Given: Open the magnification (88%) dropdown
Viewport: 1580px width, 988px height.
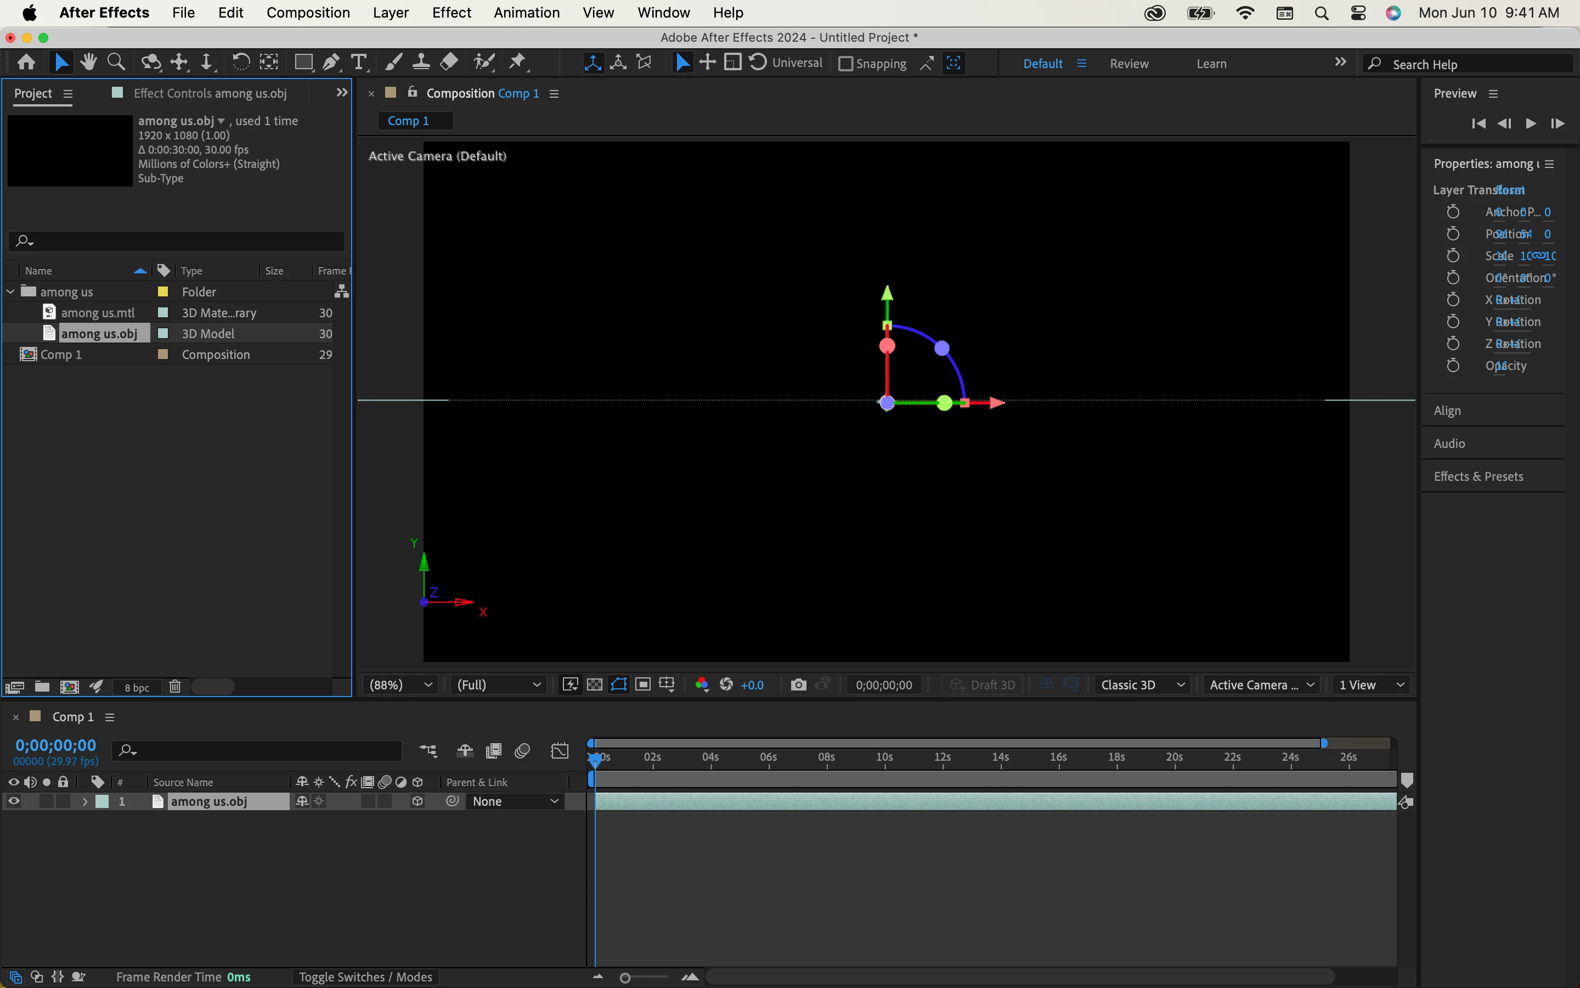Looking at the screenshot, I should [x=400, y=685].
